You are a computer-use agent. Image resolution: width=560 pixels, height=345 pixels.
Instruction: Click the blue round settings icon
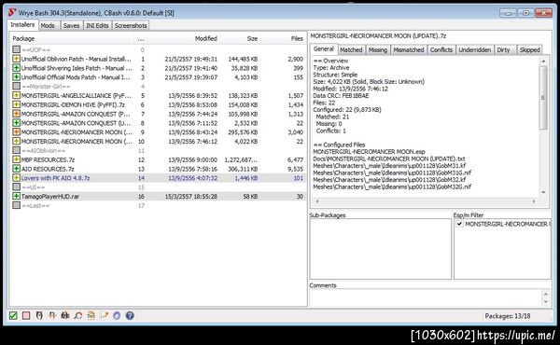point(117,316)
